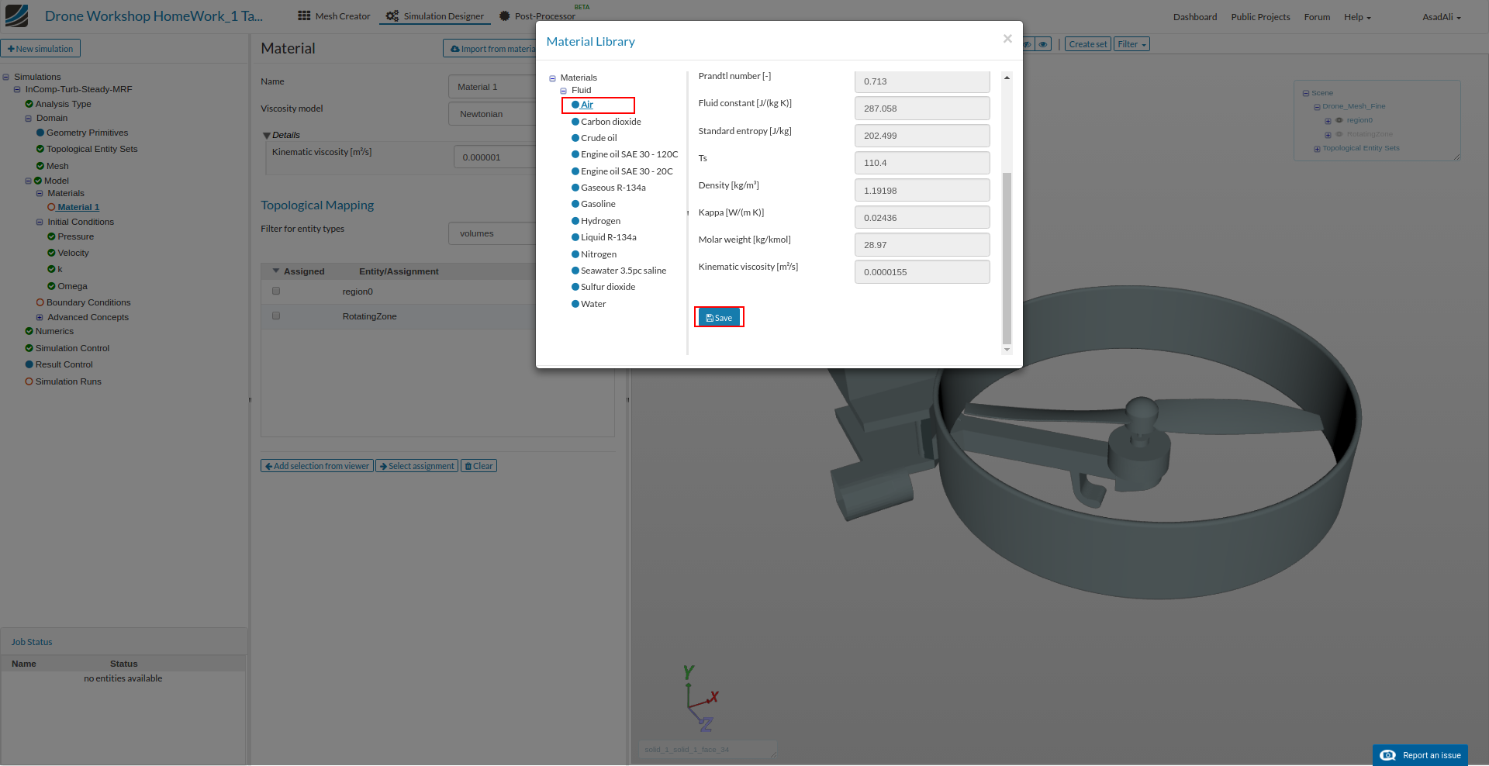This screenshot has height=766, width=1489.
Task: Collapse the Details disclosure triangle
Action: tap(267, 135)
